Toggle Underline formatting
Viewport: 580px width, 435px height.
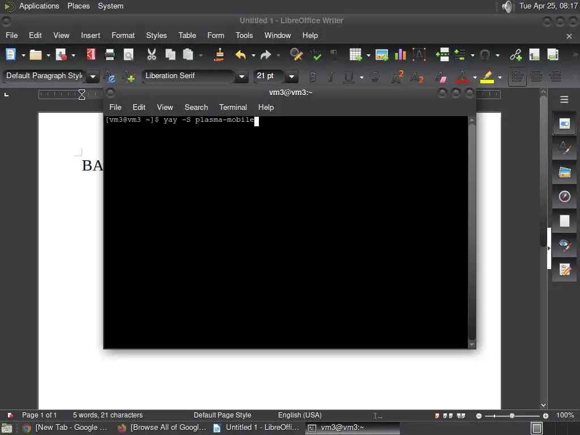[348, 76]
